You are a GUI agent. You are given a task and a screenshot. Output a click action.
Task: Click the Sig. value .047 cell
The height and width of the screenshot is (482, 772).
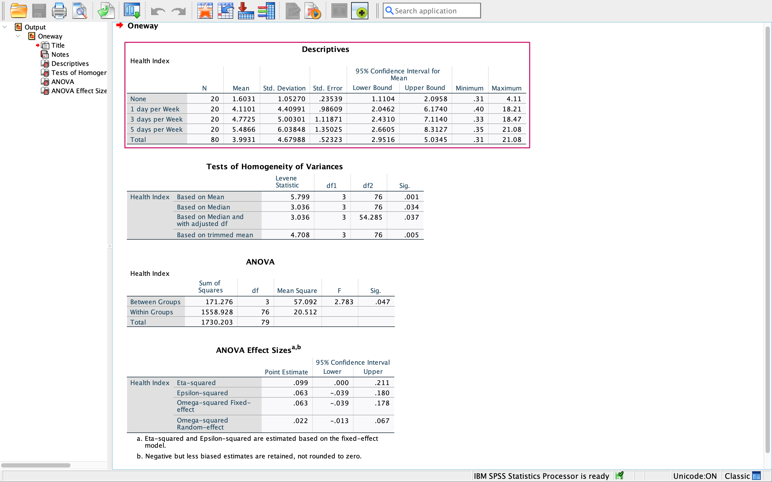click(x=383, y=302)
